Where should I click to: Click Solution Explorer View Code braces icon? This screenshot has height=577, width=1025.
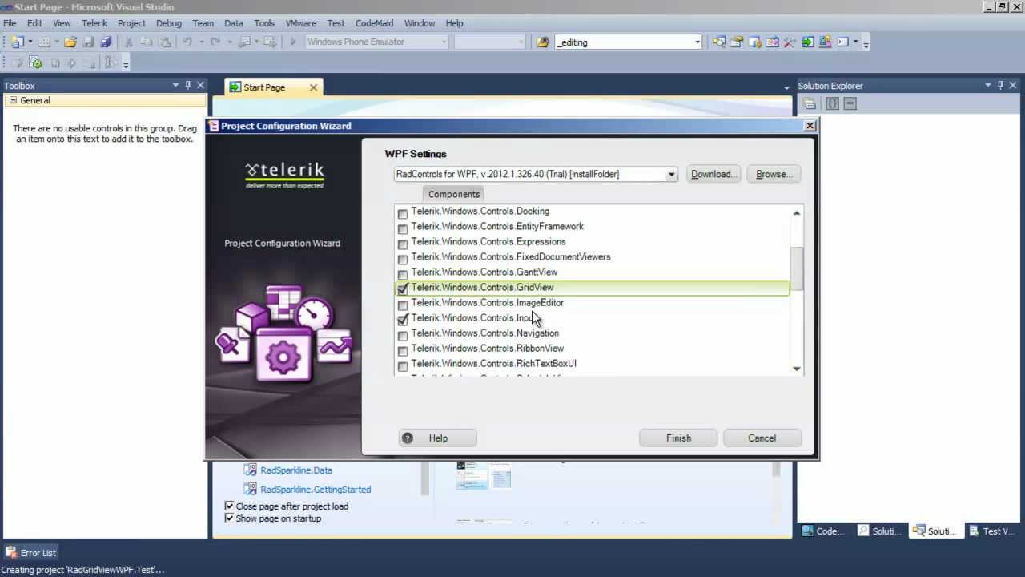(x=832, y=103)
